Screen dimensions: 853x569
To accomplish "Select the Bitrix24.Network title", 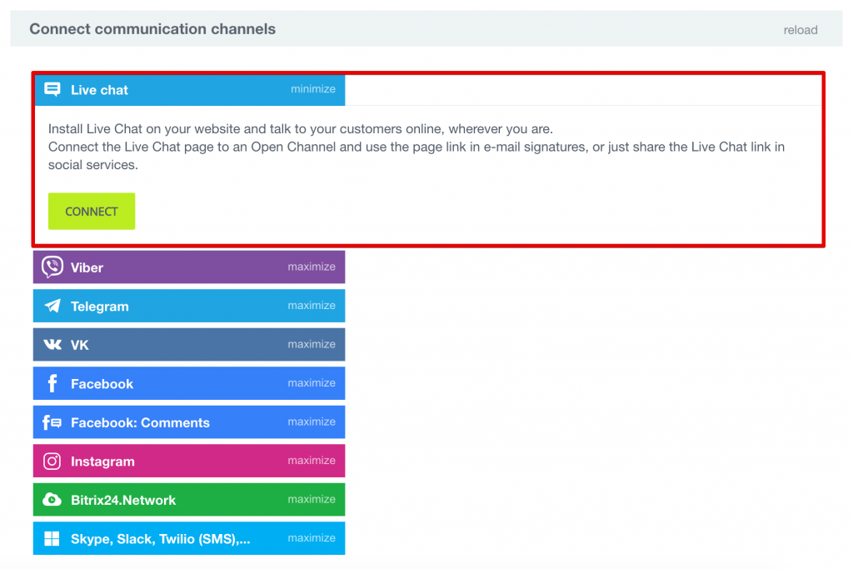I will 123,500.
